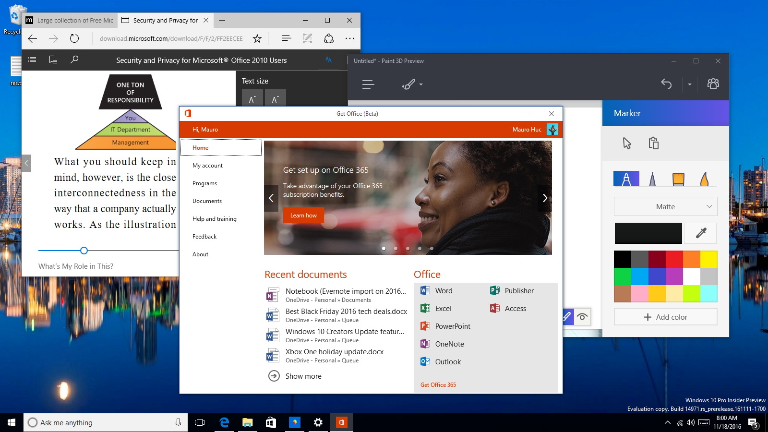This screenshot has height=432, width=768.
Task: Select the flat orange brush in Paint 3D
Action: pyautogui.click(x=678, y=179)
